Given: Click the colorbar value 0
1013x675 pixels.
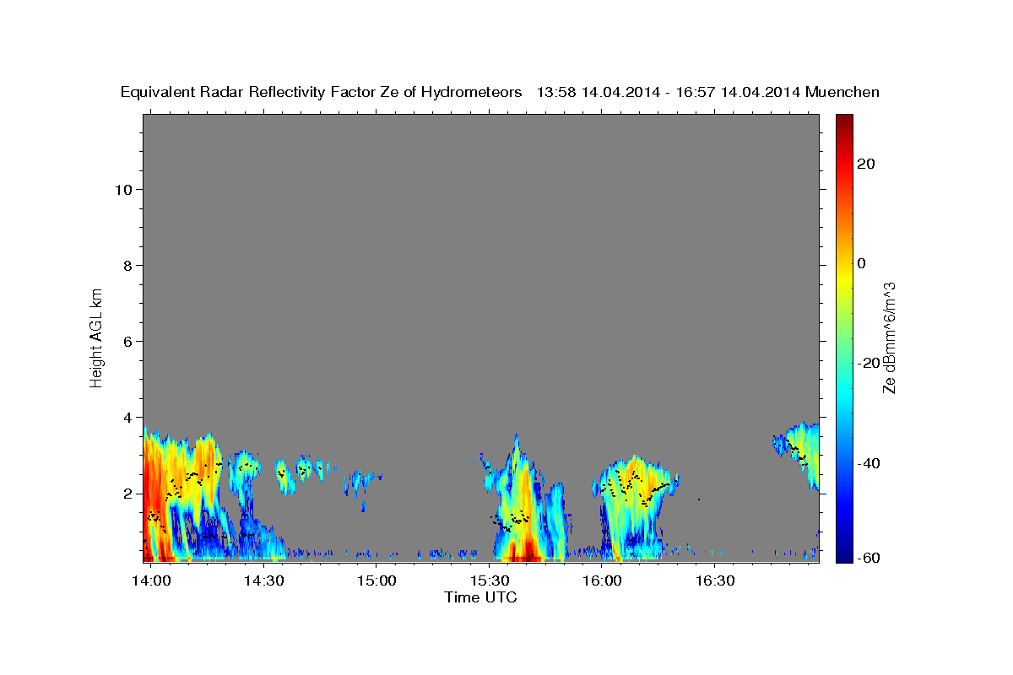Looking at the screenshot, I should click(x=863, y=263).
